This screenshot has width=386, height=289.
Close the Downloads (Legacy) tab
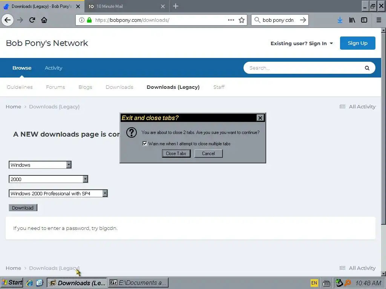tap(78, 6)
